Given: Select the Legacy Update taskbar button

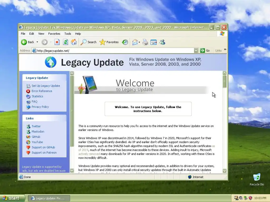Looking at the screenshot, I should pos(49,198).
